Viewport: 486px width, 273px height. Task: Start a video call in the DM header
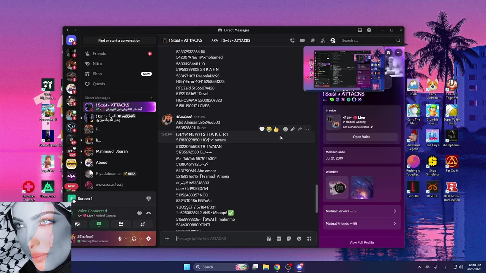302,41
